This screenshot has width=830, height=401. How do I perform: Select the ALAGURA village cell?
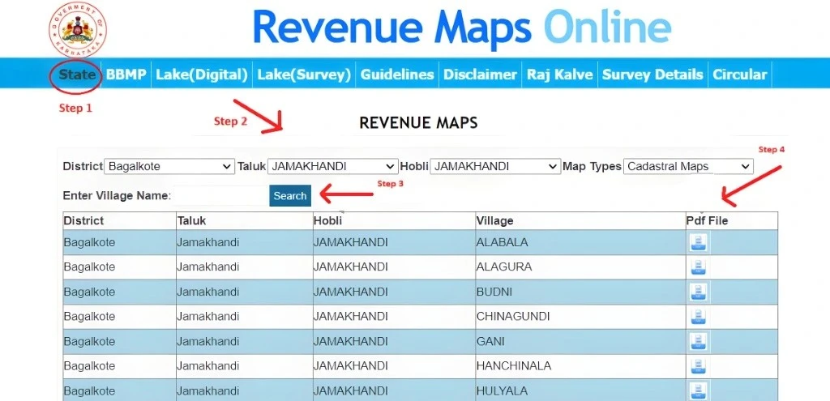[580, 267]
